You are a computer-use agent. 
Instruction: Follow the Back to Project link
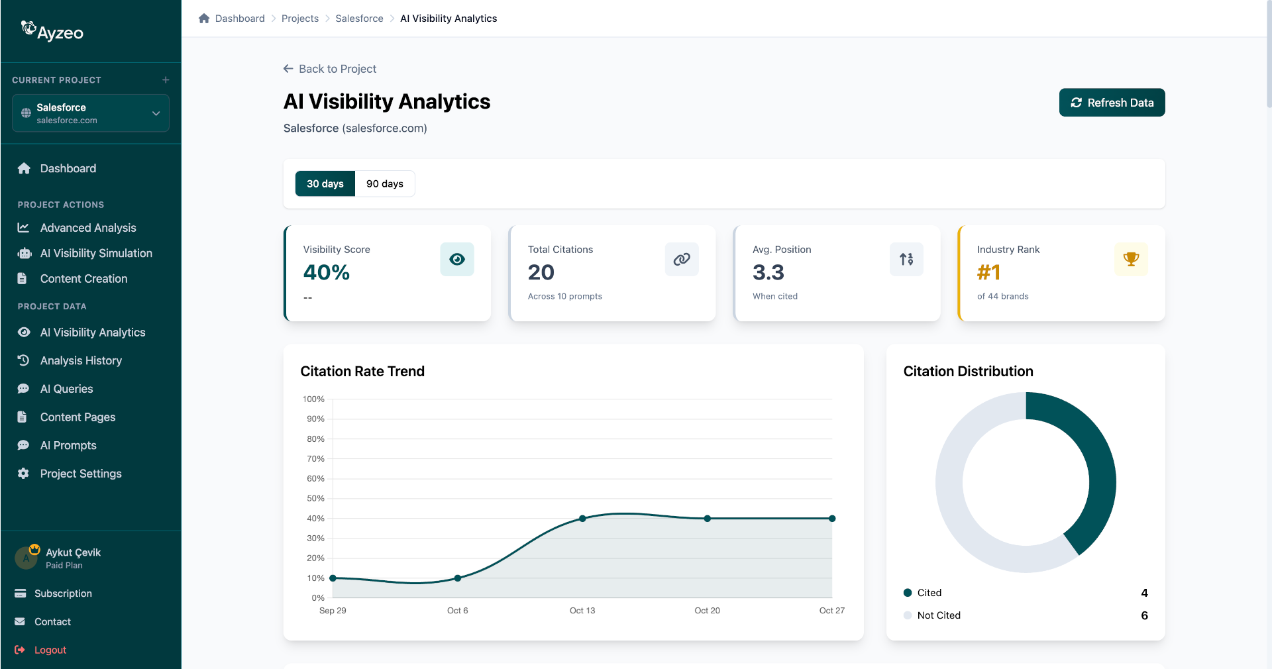[329, 69]
